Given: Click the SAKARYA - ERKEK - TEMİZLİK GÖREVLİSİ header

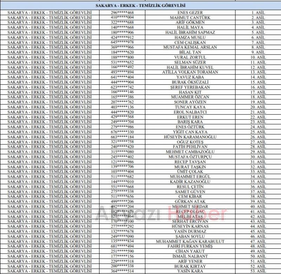Looking at the screenshot, I should [x=140, y=6].
